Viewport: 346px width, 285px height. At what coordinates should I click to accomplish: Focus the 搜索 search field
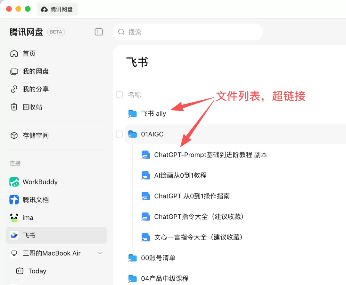tap(188, 32)
